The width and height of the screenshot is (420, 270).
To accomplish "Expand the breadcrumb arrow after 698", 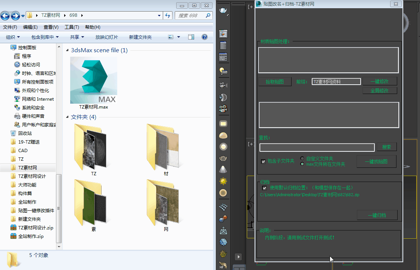I will pos(82,16).
